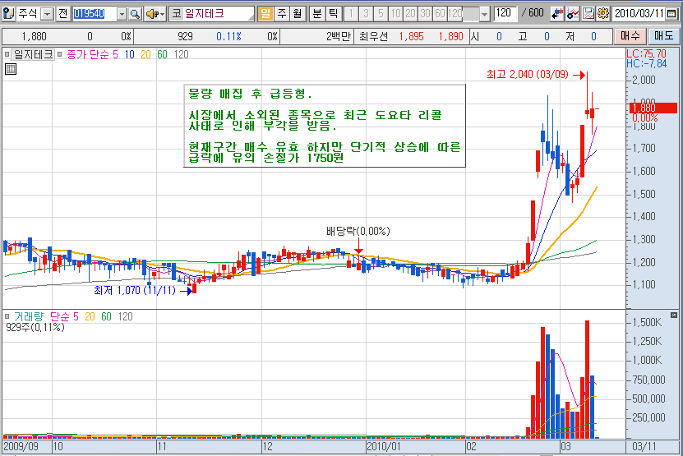Select the 20 interval button
683x456 pixels.
[x=410, y=13]
